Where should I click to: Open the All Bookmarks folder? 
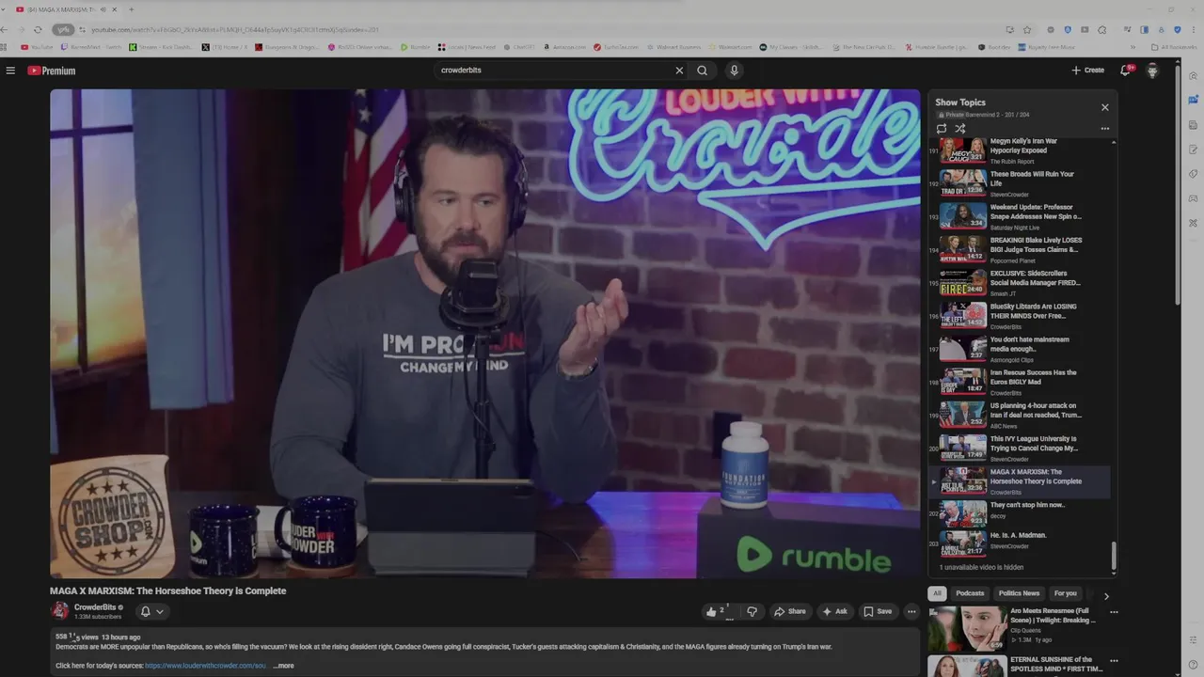(x=1176, y=47)
